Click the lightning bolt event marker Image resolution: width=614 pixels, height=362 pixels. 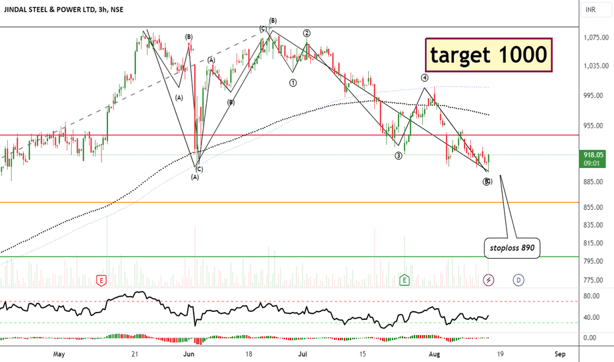488,280
